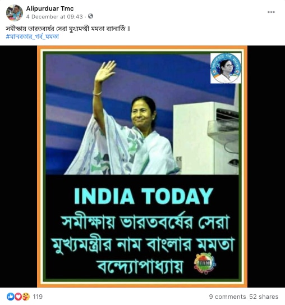Click the small round emblem beside Bengali text
The height and width of the screenshot is (305, 285).
[205, 263]
